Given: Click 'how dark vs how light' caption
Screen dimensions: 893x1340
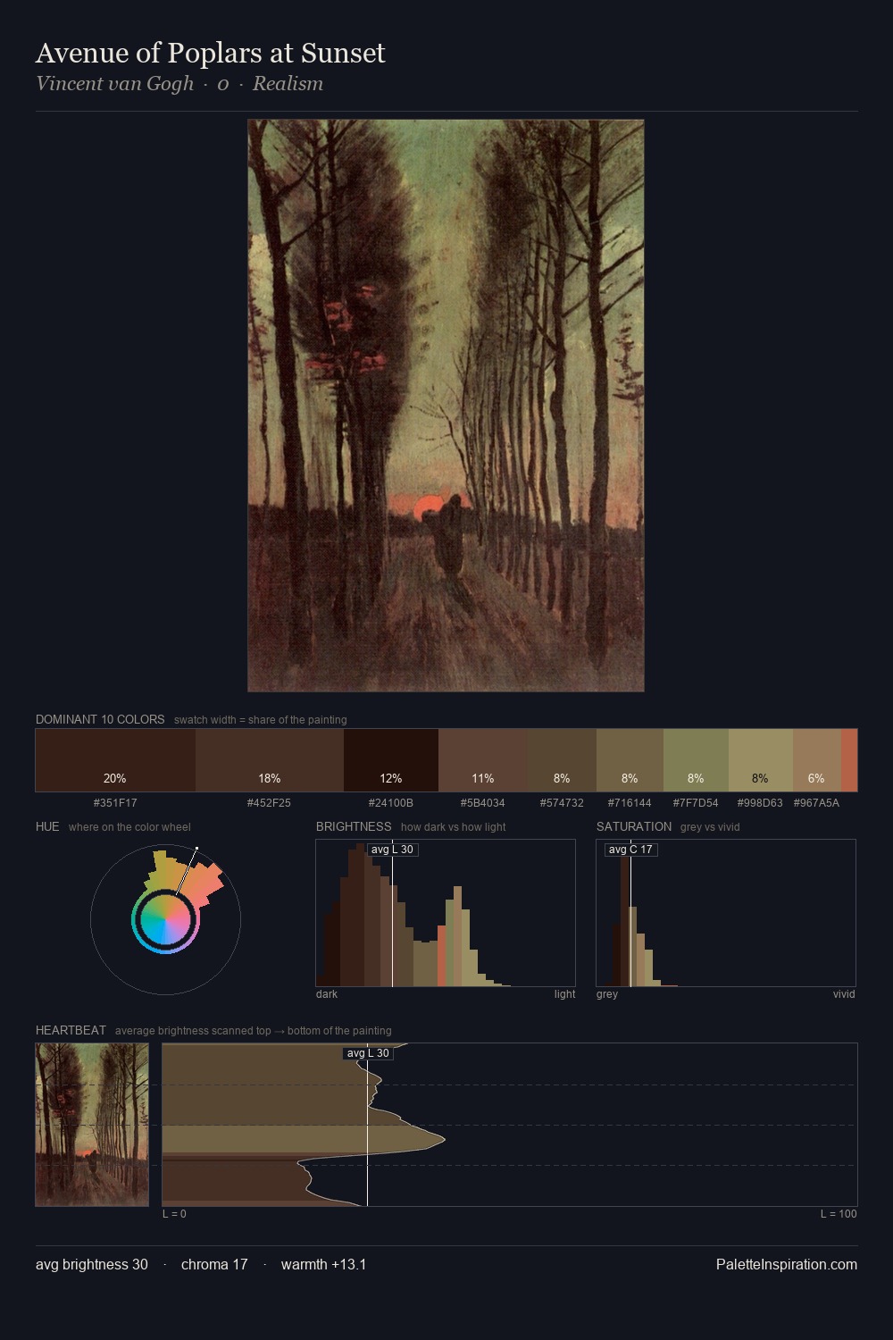Looking at the screenshot, I should point(454,827).
